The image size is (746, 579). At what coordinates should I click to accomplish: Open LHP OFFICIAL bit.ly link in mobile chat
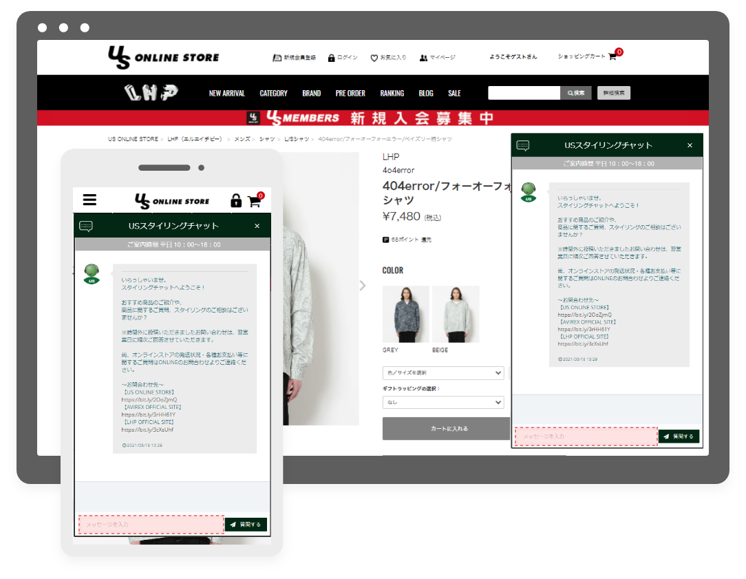(147, 430)
